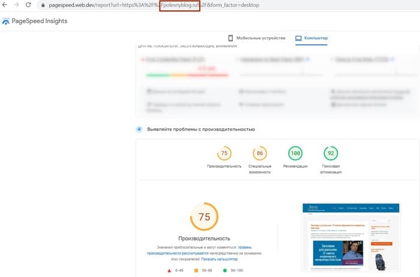
Task: Open the Показать калькулятор link
Action: (x=219, y=259)
